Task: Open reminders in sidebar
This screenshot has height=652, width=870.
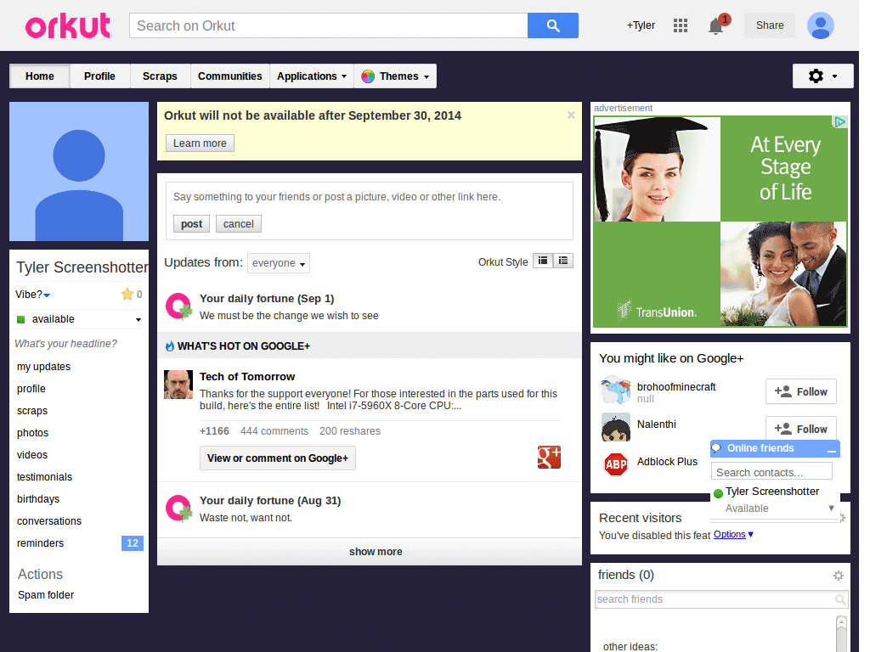Action: pyautogui.click(x=40, y=543)
